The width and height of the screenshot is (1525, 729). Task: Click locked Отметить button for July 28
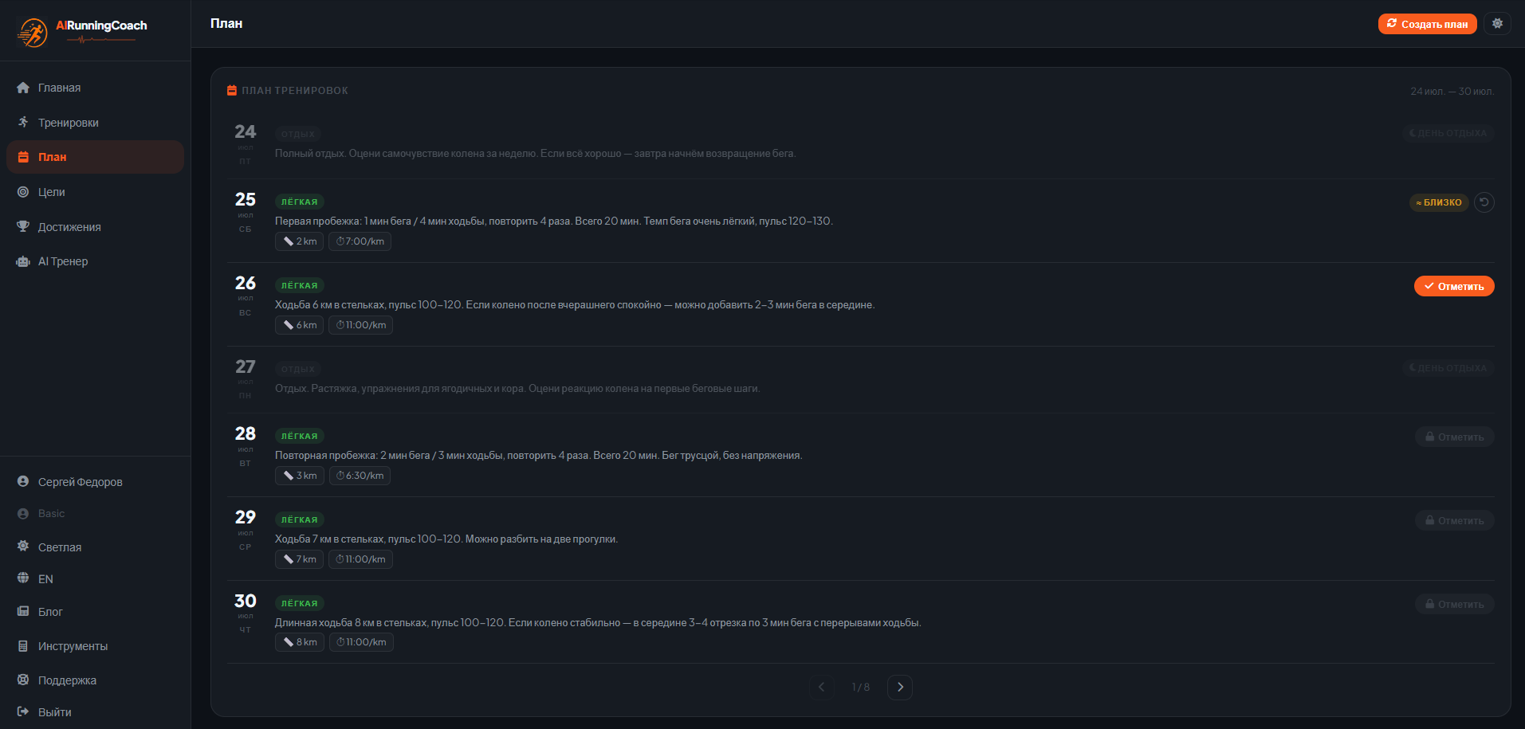[1455, 437]
